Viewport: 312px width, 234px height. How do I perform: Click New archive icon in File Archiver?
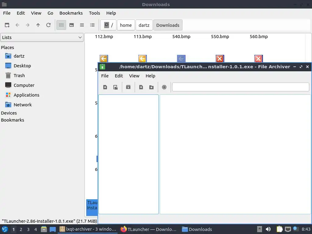(x=105, y=87)
